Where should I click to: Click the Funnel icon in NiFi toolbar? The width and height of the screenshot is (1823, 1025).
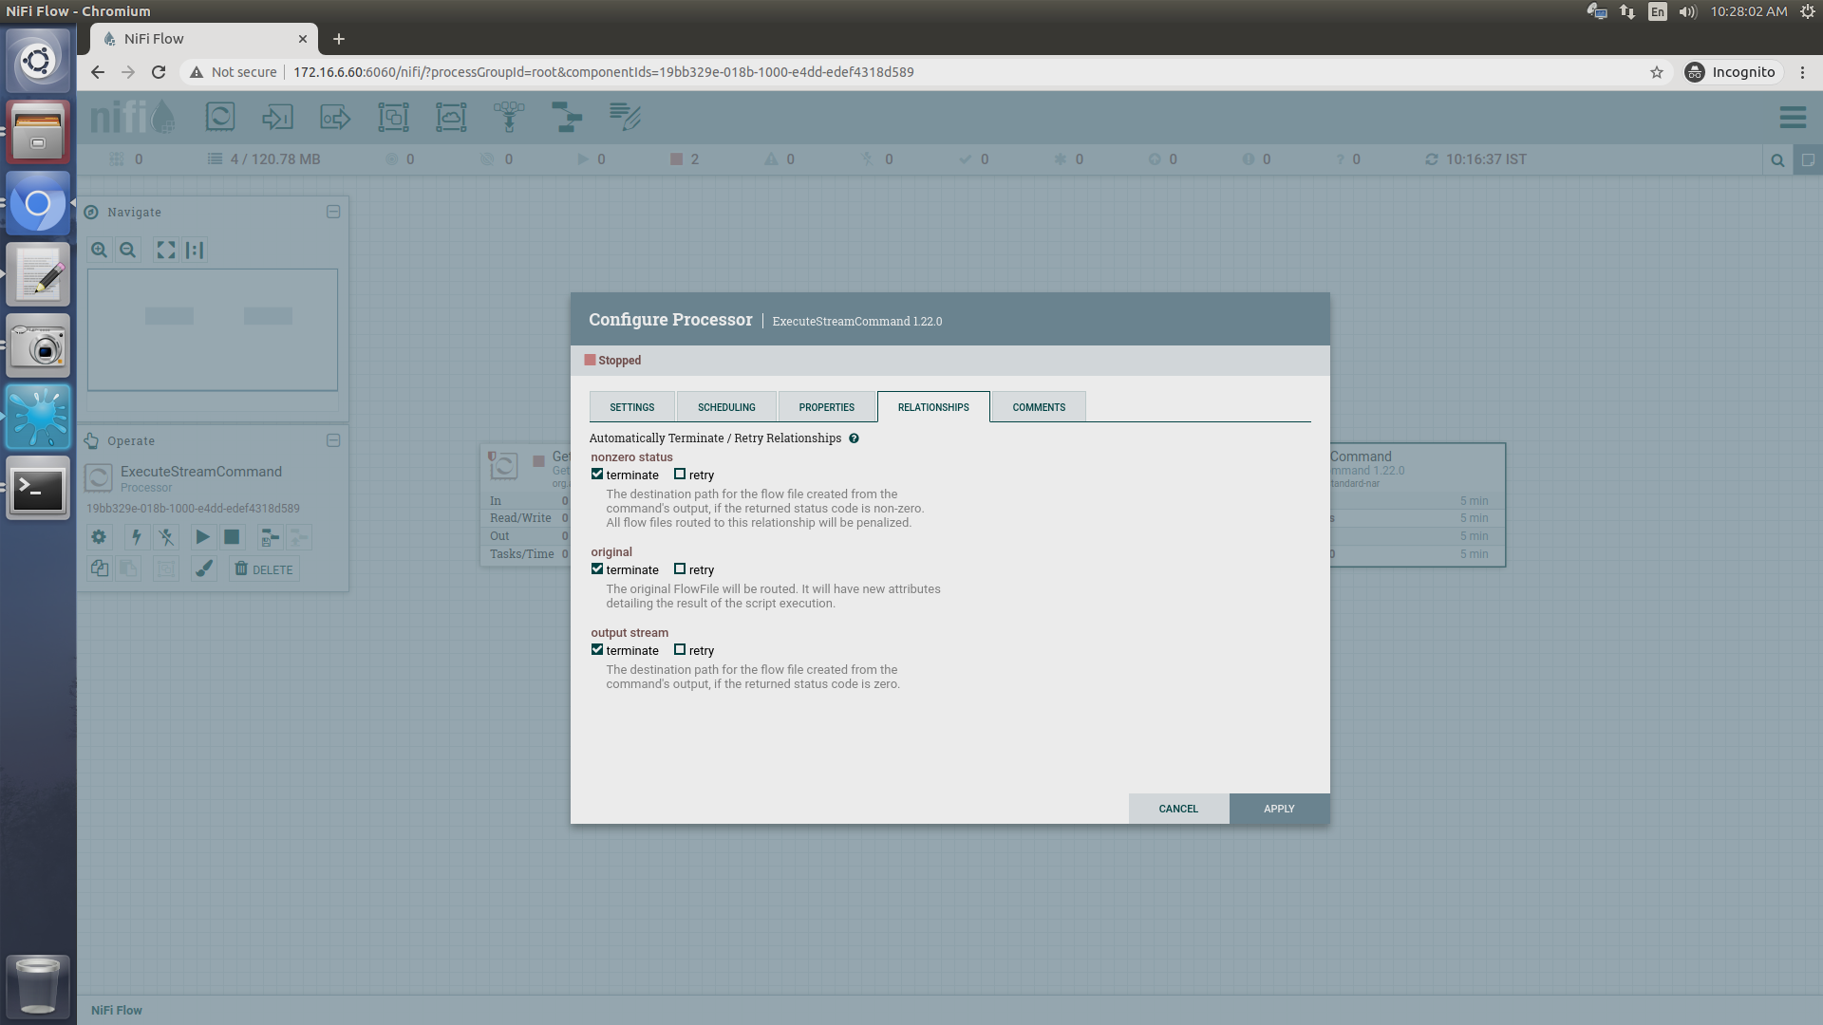(x=509, y=118)
